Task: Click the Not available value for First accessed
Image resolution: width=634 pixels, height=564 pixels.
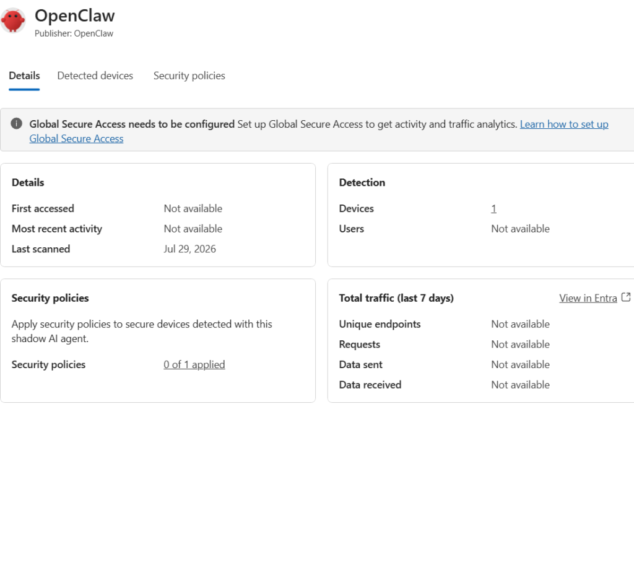Action: click(x=193, y=208)
